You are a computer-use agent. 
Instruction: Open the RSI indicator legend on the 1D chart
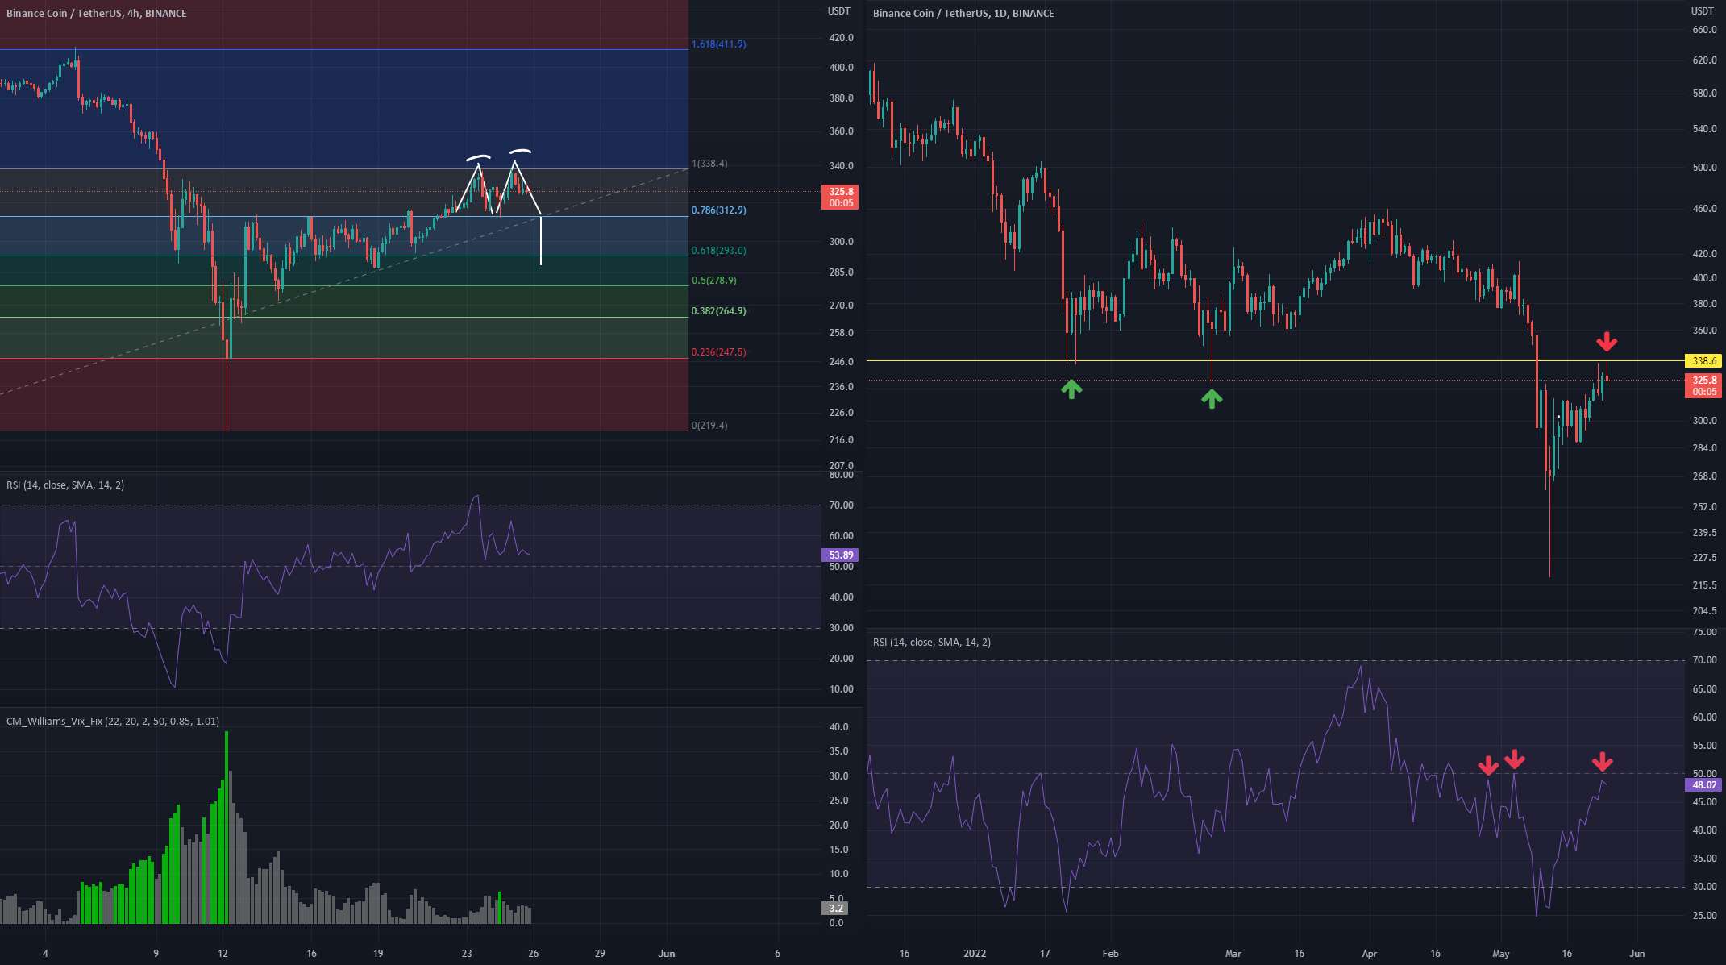point(932,643)
